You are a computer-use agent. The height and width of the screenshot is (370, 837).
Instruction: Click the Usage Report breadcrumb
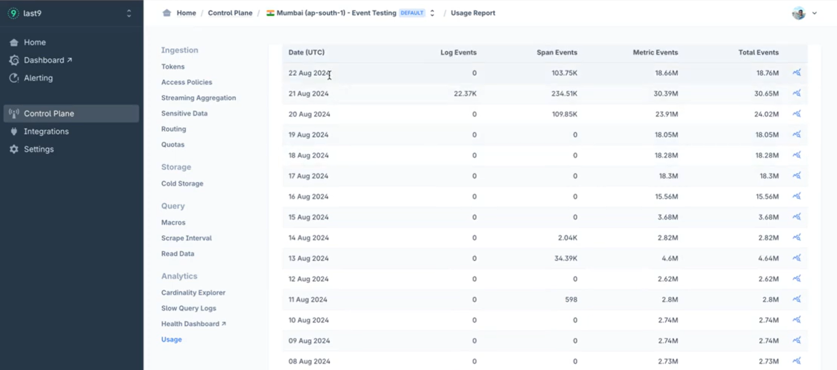pos(473,13)
